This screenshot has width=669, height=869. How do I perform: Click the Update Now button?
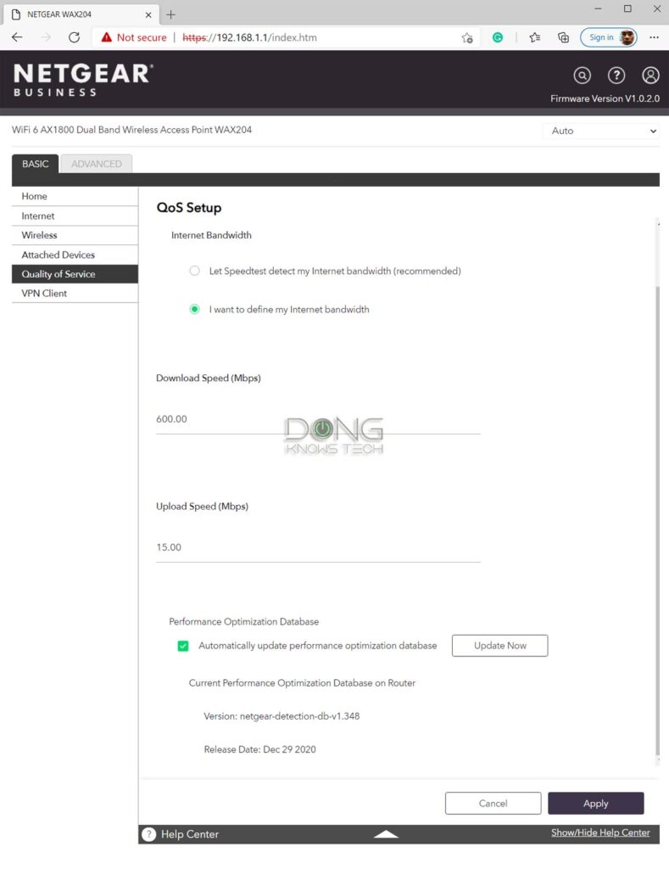pos(500,646)
